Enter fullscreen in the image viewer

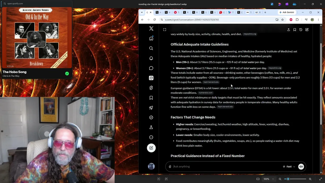(x=320, y=179)
